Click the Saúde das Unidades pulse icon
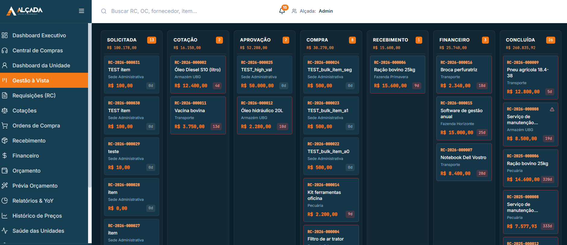Screen dimensions: 567x245 click(5, 231)
